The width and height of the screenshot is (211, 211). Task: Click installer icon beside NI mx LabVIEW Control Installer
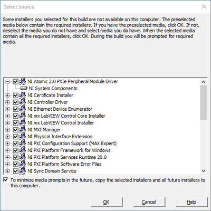pos(23,123)
